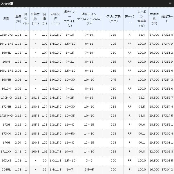
Task: Select the 1711XH model number cell
Action: point(6,151)
